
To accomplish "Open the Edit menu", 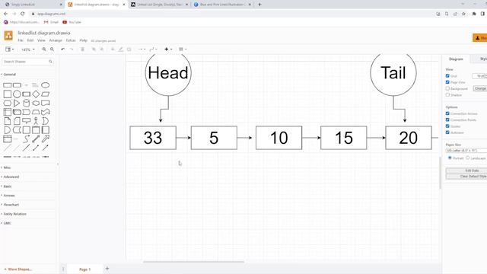I will tap(30, 40).
